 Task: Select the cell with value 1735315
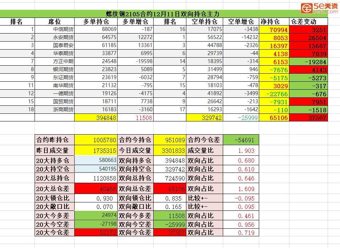pos(96,150)
